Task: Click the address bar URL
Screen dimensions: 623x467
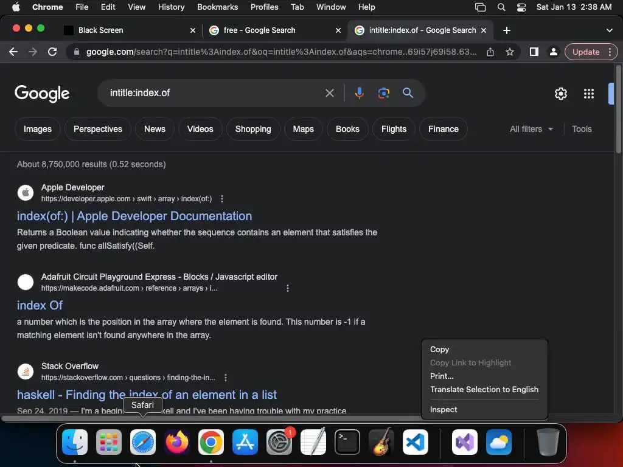Action: [281, 52]
